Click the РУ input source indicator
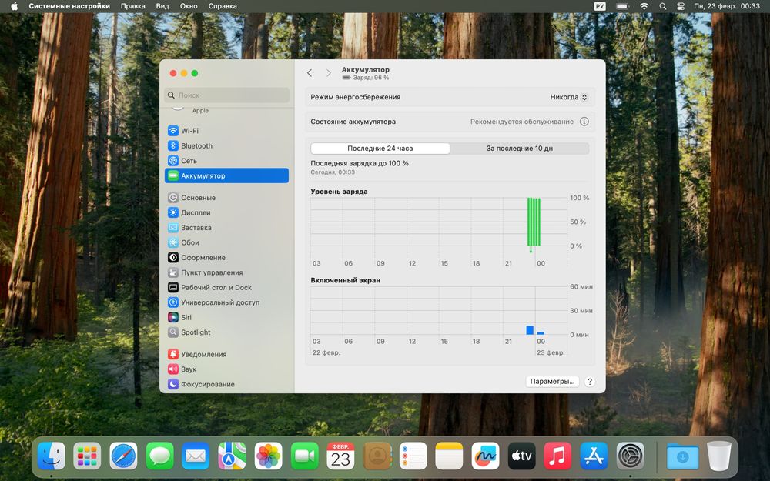 pos(600,6)
